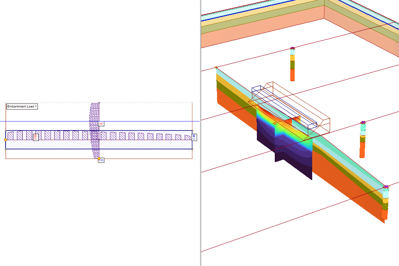Click the red 3.61 value label
399x266 pixels.
101,124
